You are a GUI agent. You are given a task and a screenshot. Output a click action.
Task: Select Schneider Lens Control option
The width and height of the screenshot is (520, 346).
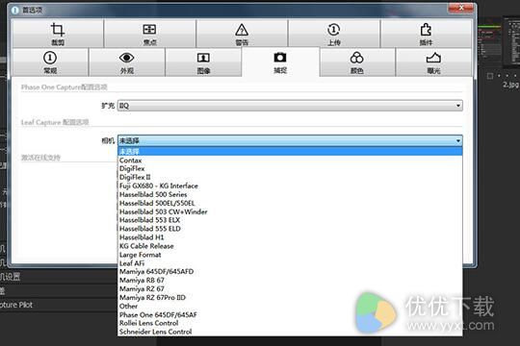[290, 332]
